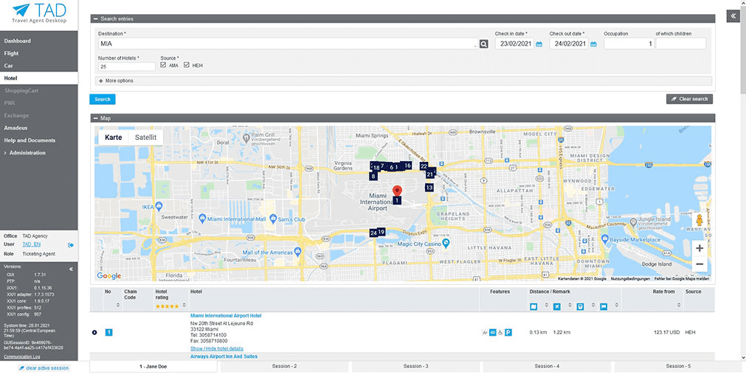Collapse the Search entries panel

(94, 18)
